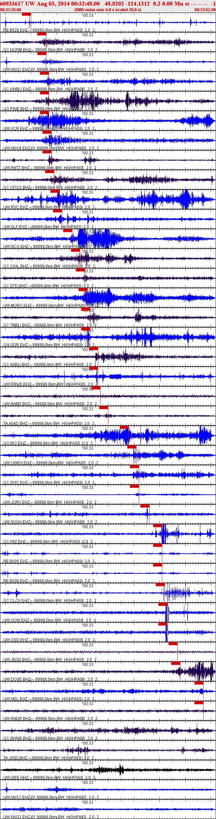The width and height of the screenshot is (216, 819).
Task: Select the UO JRO EHZ station label
Action: pos(48,443)
